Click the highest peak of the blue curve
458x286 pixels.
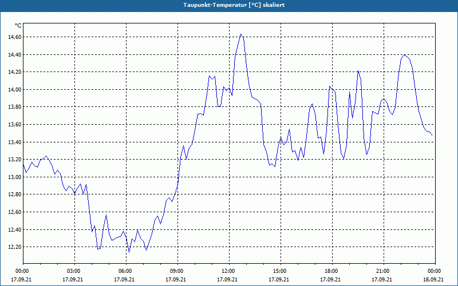pyautogui.click(x=241, y=34)
